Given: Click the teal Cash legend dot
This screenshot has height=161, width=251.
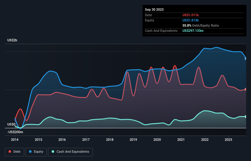Looking at the screenshot, I should click(x=53, y=152).
